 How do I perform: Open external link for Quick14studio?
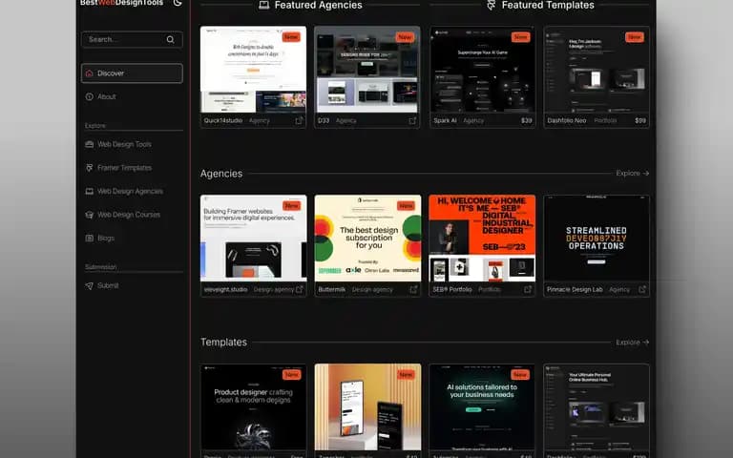(x=299, y=120)
